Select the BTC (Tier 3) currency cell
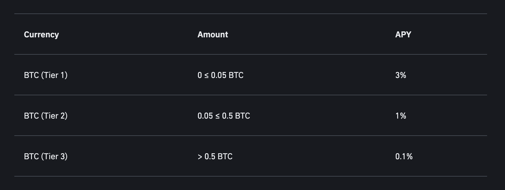This screenshot has height=190, width=505. pos(46,157)
